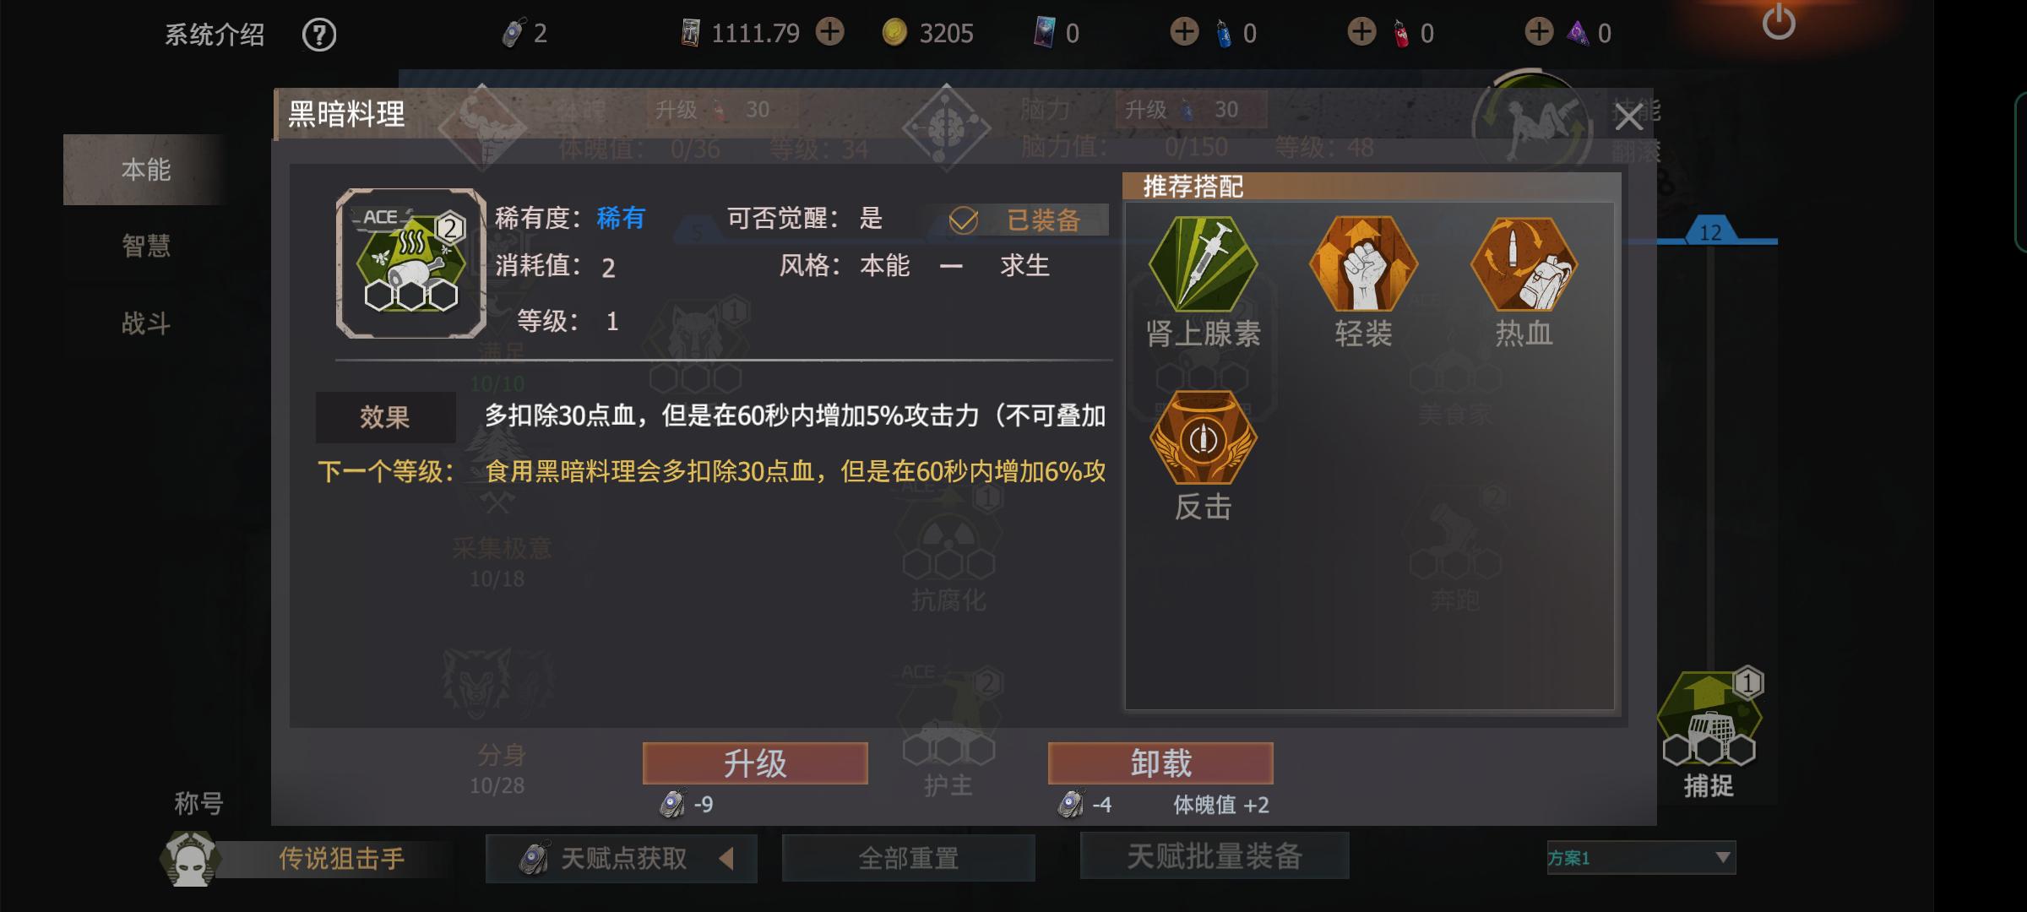Open the 系统介绍 question mark help
Viewport: 2027px width, 912px height.
319,35
